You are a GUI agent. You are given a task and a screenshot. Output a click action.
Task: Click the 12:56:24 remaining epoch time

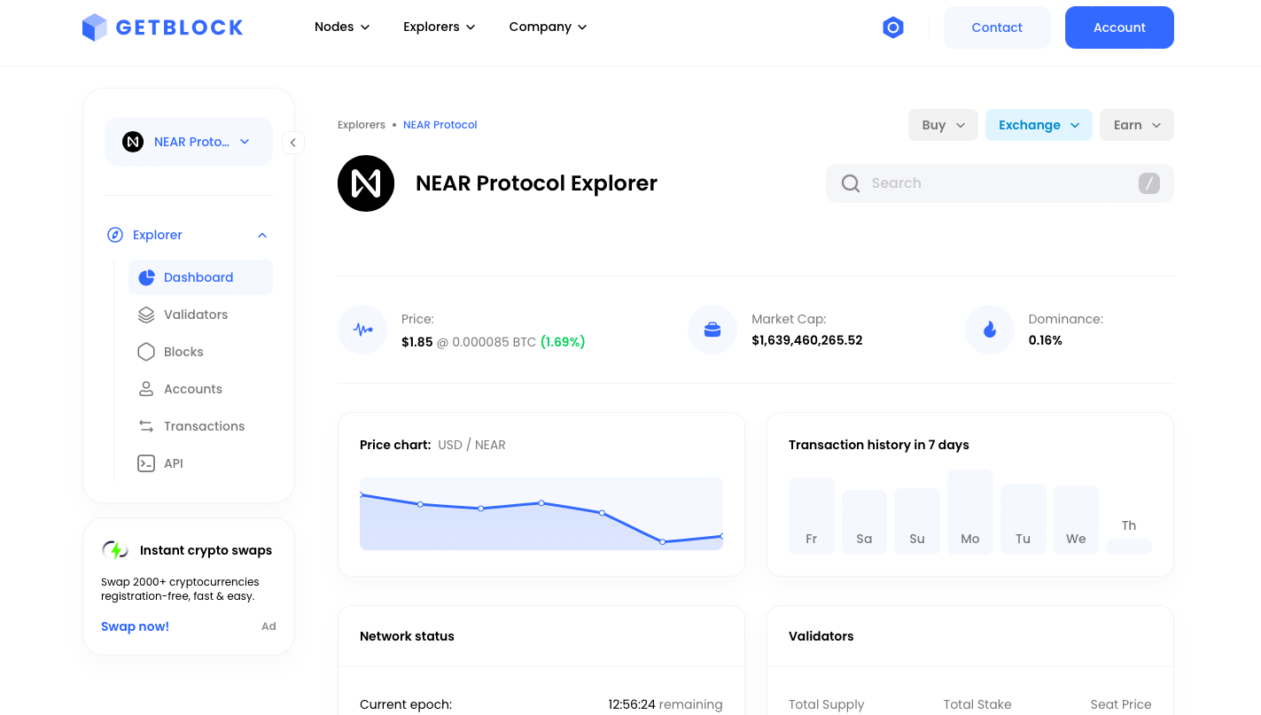(x=666, y=704)
